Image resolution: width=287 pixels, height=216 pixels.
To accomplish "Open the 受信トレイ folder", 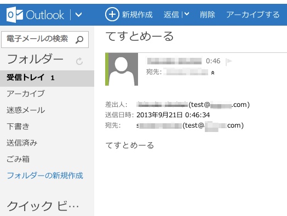I will (x=47, y=78).
